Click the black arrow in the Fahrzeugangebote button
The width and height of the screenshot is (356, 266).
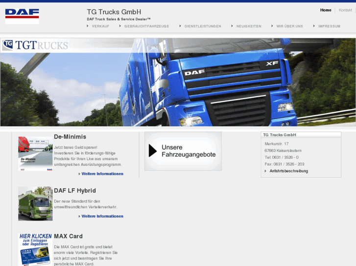[153, 151]
